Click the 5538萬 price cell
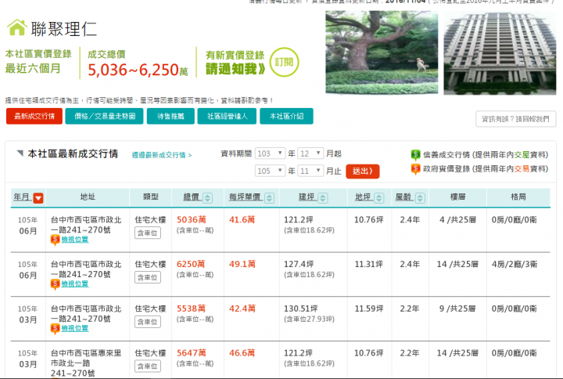This screenshot has height=379, width=563. (191, 309)
